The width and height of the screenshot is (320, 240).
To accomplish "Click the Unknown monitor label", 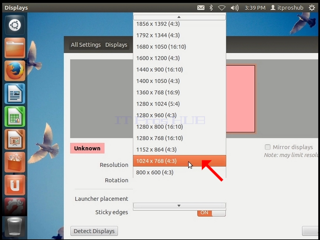I will click(87, 148).
